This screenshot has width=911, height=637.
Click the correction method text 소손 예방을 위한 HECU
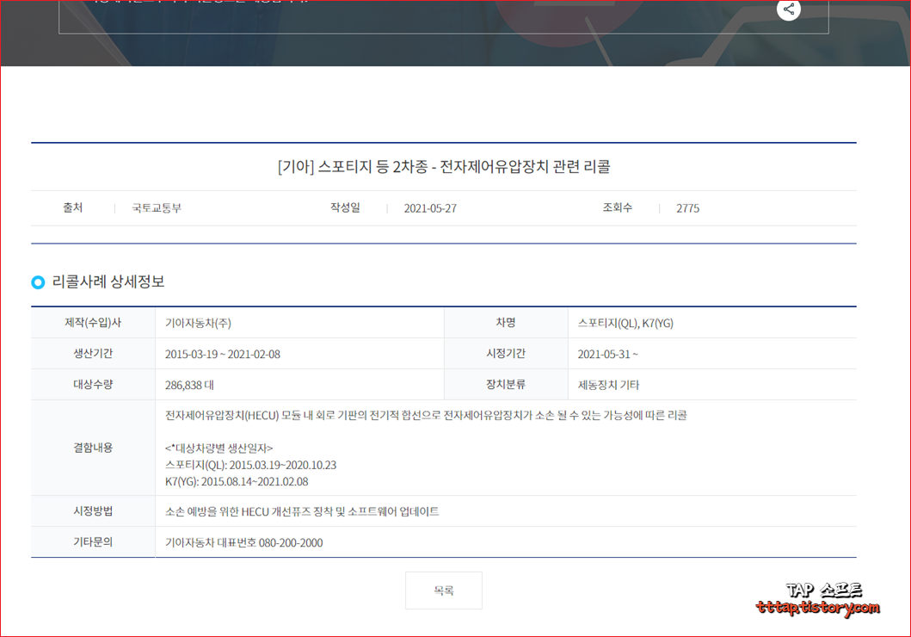coord(302,512)
